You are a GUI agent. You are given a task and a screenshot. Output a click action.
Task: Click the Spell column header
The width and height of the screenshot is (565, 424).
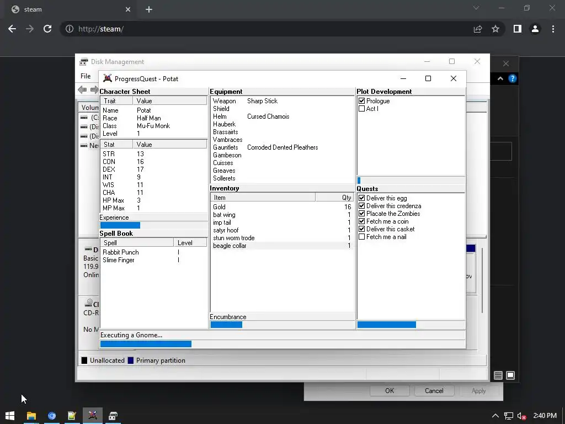point(137,243)
